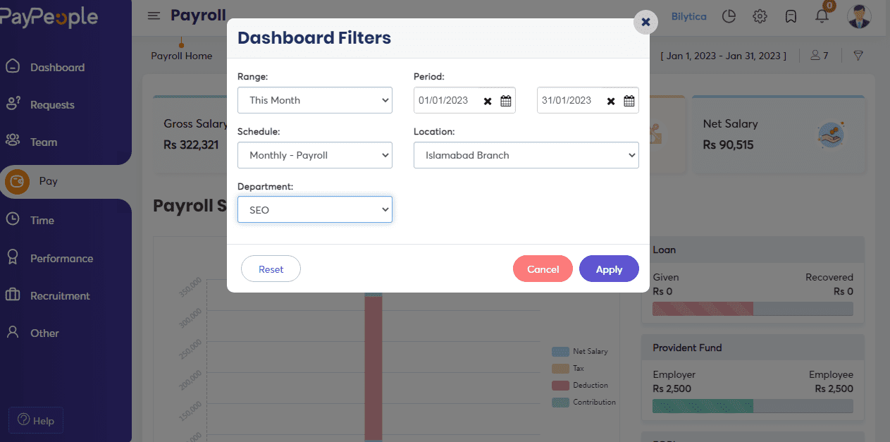Close the Dashboard Filters dialog
The width and height of the screenshot is (890, 442).
pyautogui.click(x=645, y=22)
